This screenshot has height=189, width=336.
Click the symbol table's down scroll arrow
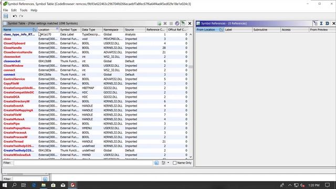pyautogui.click(x=191, y=157)
